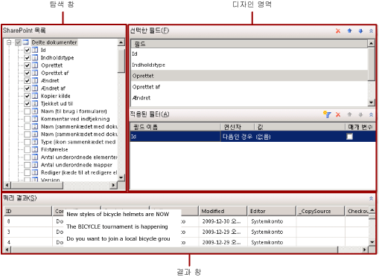Toggle the parameter checkbox in the Id filter row

[x=349, y=137]
